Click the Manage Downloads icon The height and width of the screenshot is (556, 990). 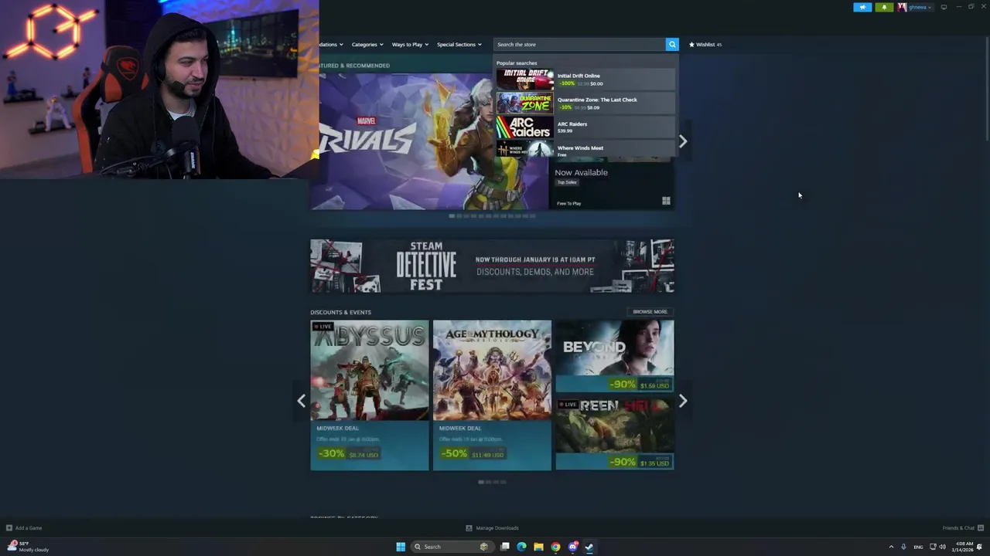[469, 528]
